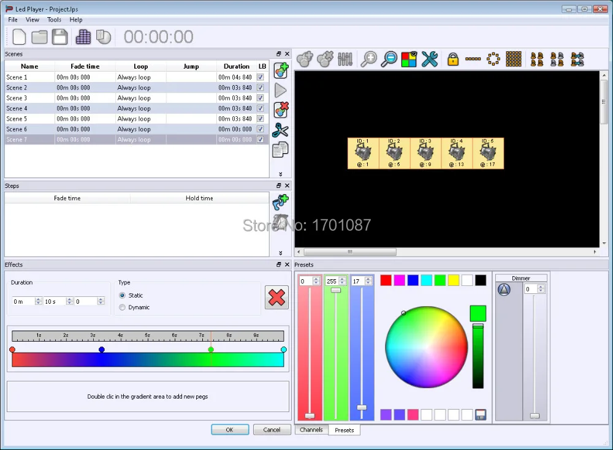Viewport: 613px width, 450px height.
Task: Save project with the floppy disk icon
Action: click(x=60, y=37)
